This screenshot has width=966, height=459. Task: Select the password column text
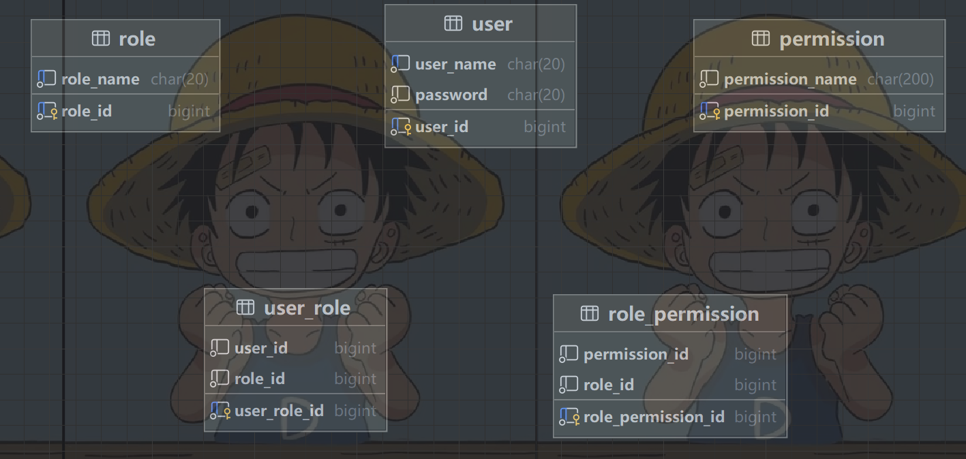pyautogui.click(x=451, y=95)
